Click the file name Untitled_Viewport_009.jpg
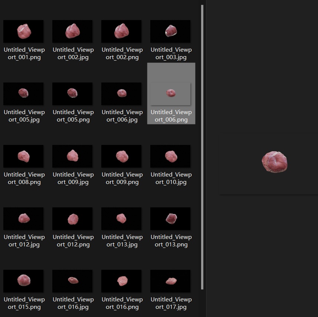This screenshot has height=317, width=318. coord(73,178)
